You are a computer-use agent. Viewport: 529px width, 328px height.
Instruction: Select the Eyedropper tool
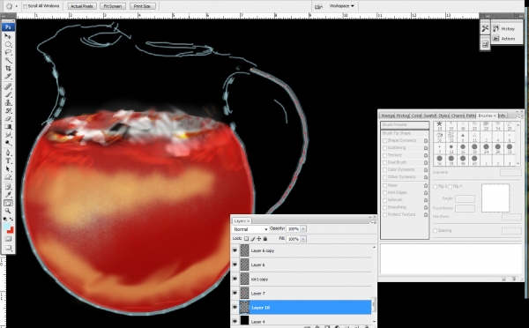pyautogui.click(x=8, y=195)
